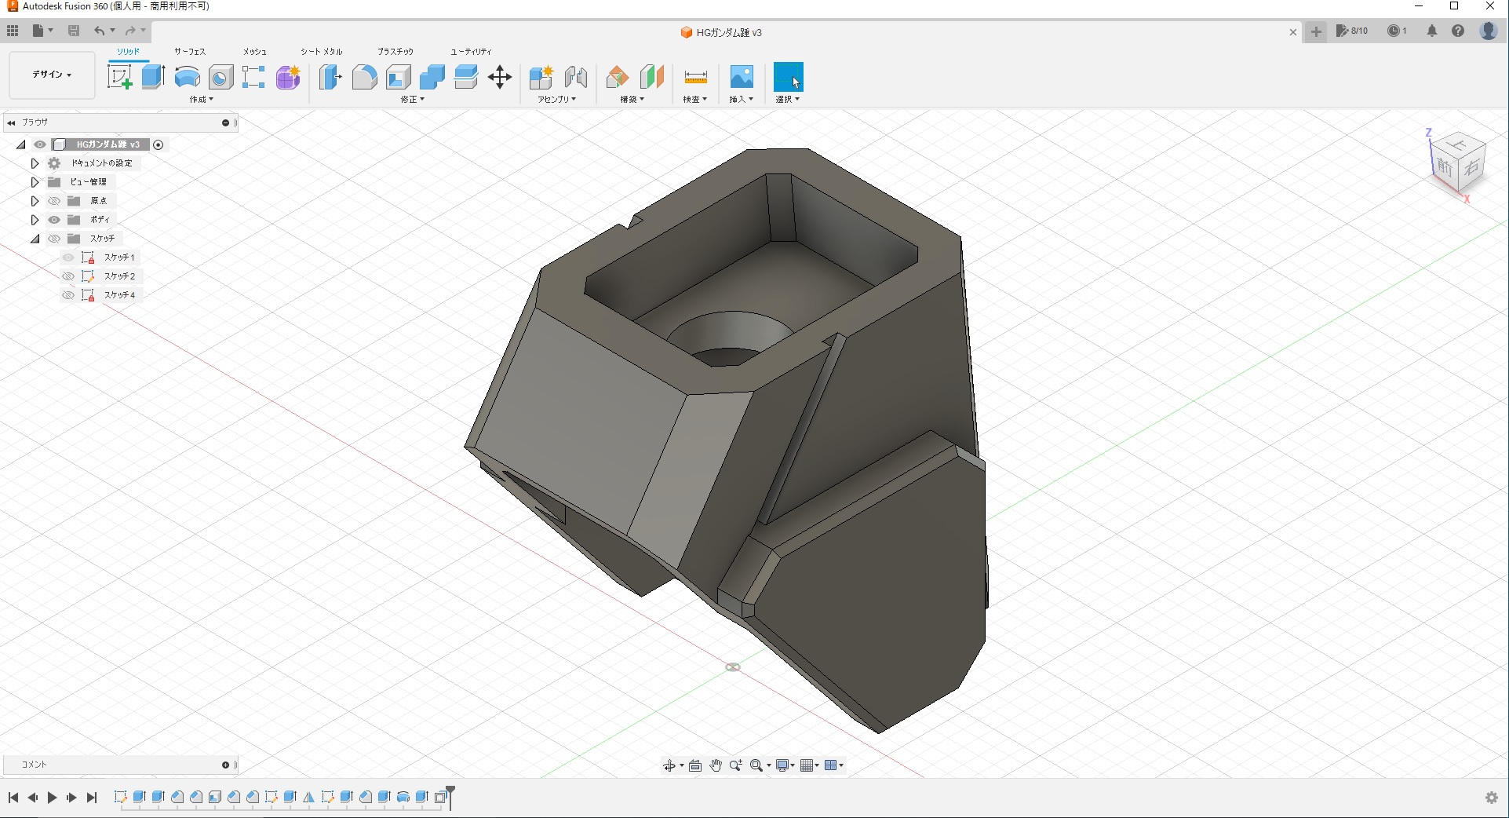Click the Joint tool icon
Viewport: 1509px width, 818px height.
pyautogui.click(x=576, y=77)
